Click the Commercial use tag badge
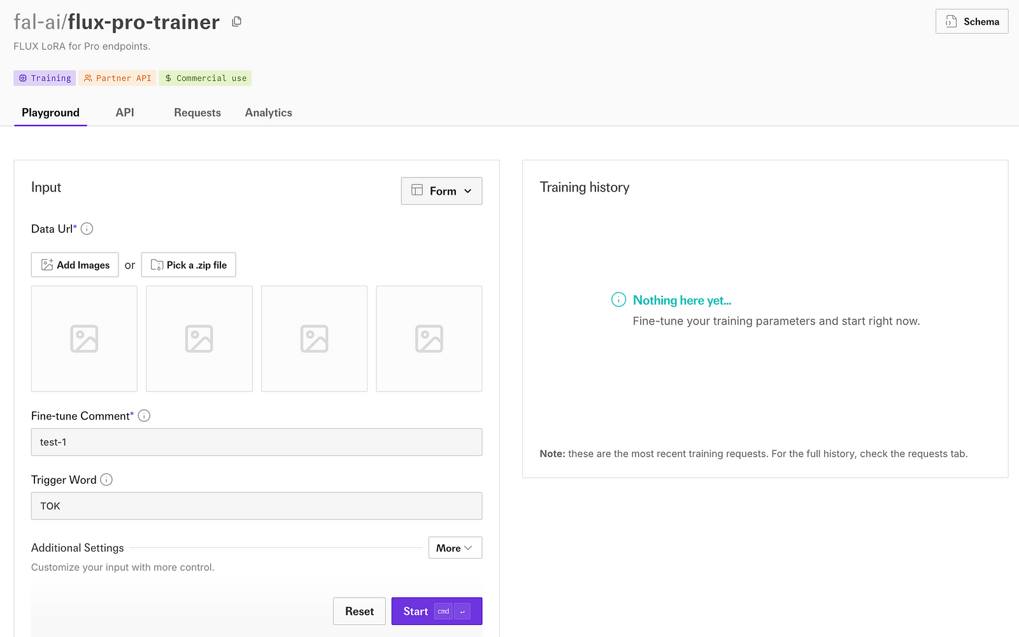This screenshot has height=637, width=1019. (205, 78)
